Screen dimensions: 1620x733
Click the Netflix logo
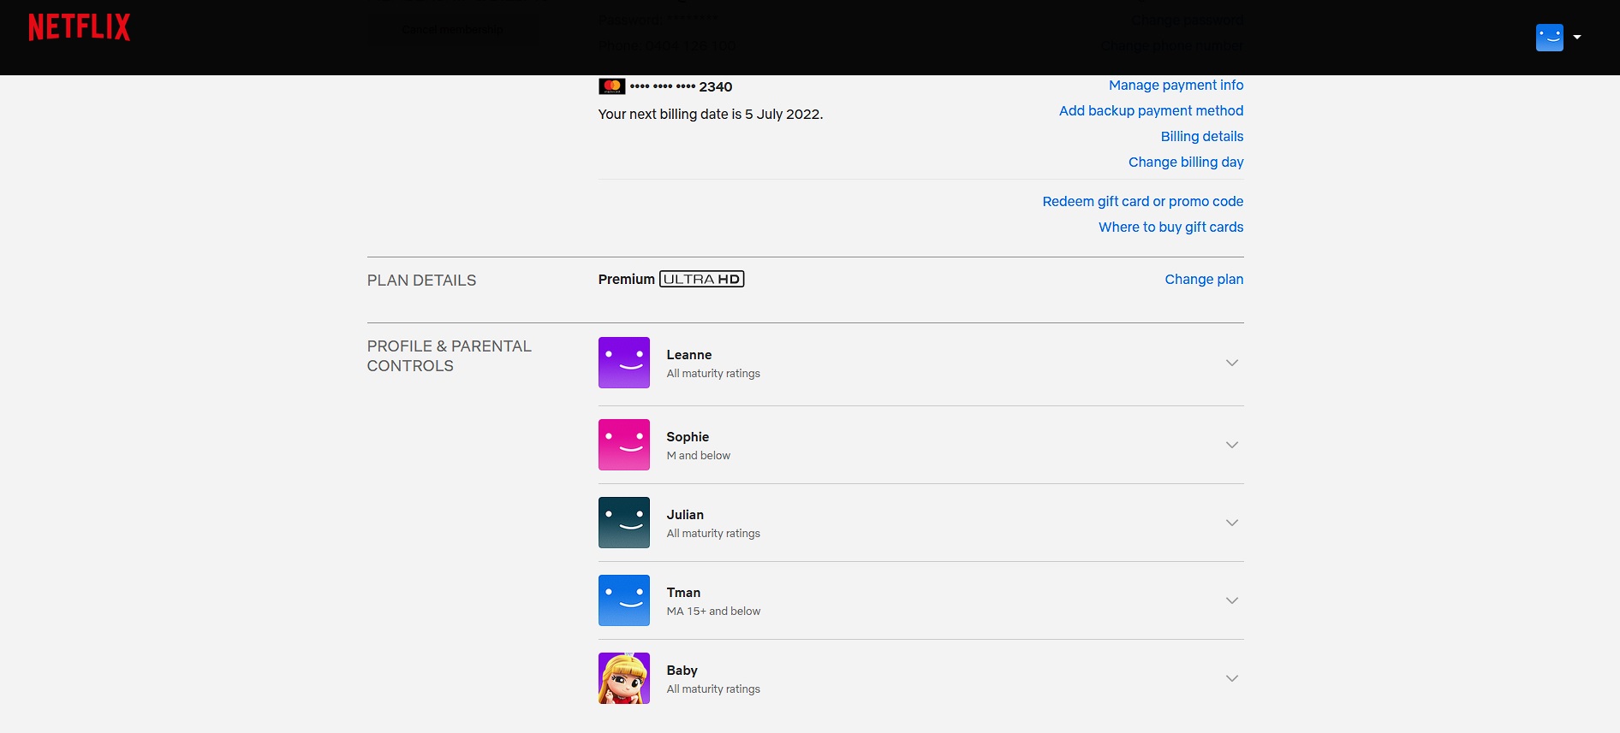80,27
